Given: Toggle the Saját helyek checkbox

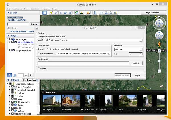Looking at the screenshot, I should [x=11, y=39].
